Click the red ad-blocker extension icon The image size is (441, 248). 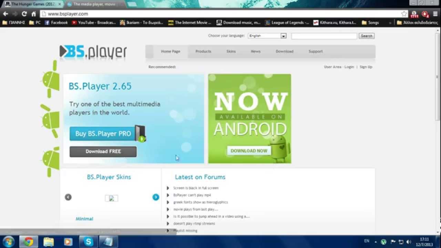[425, 14]
